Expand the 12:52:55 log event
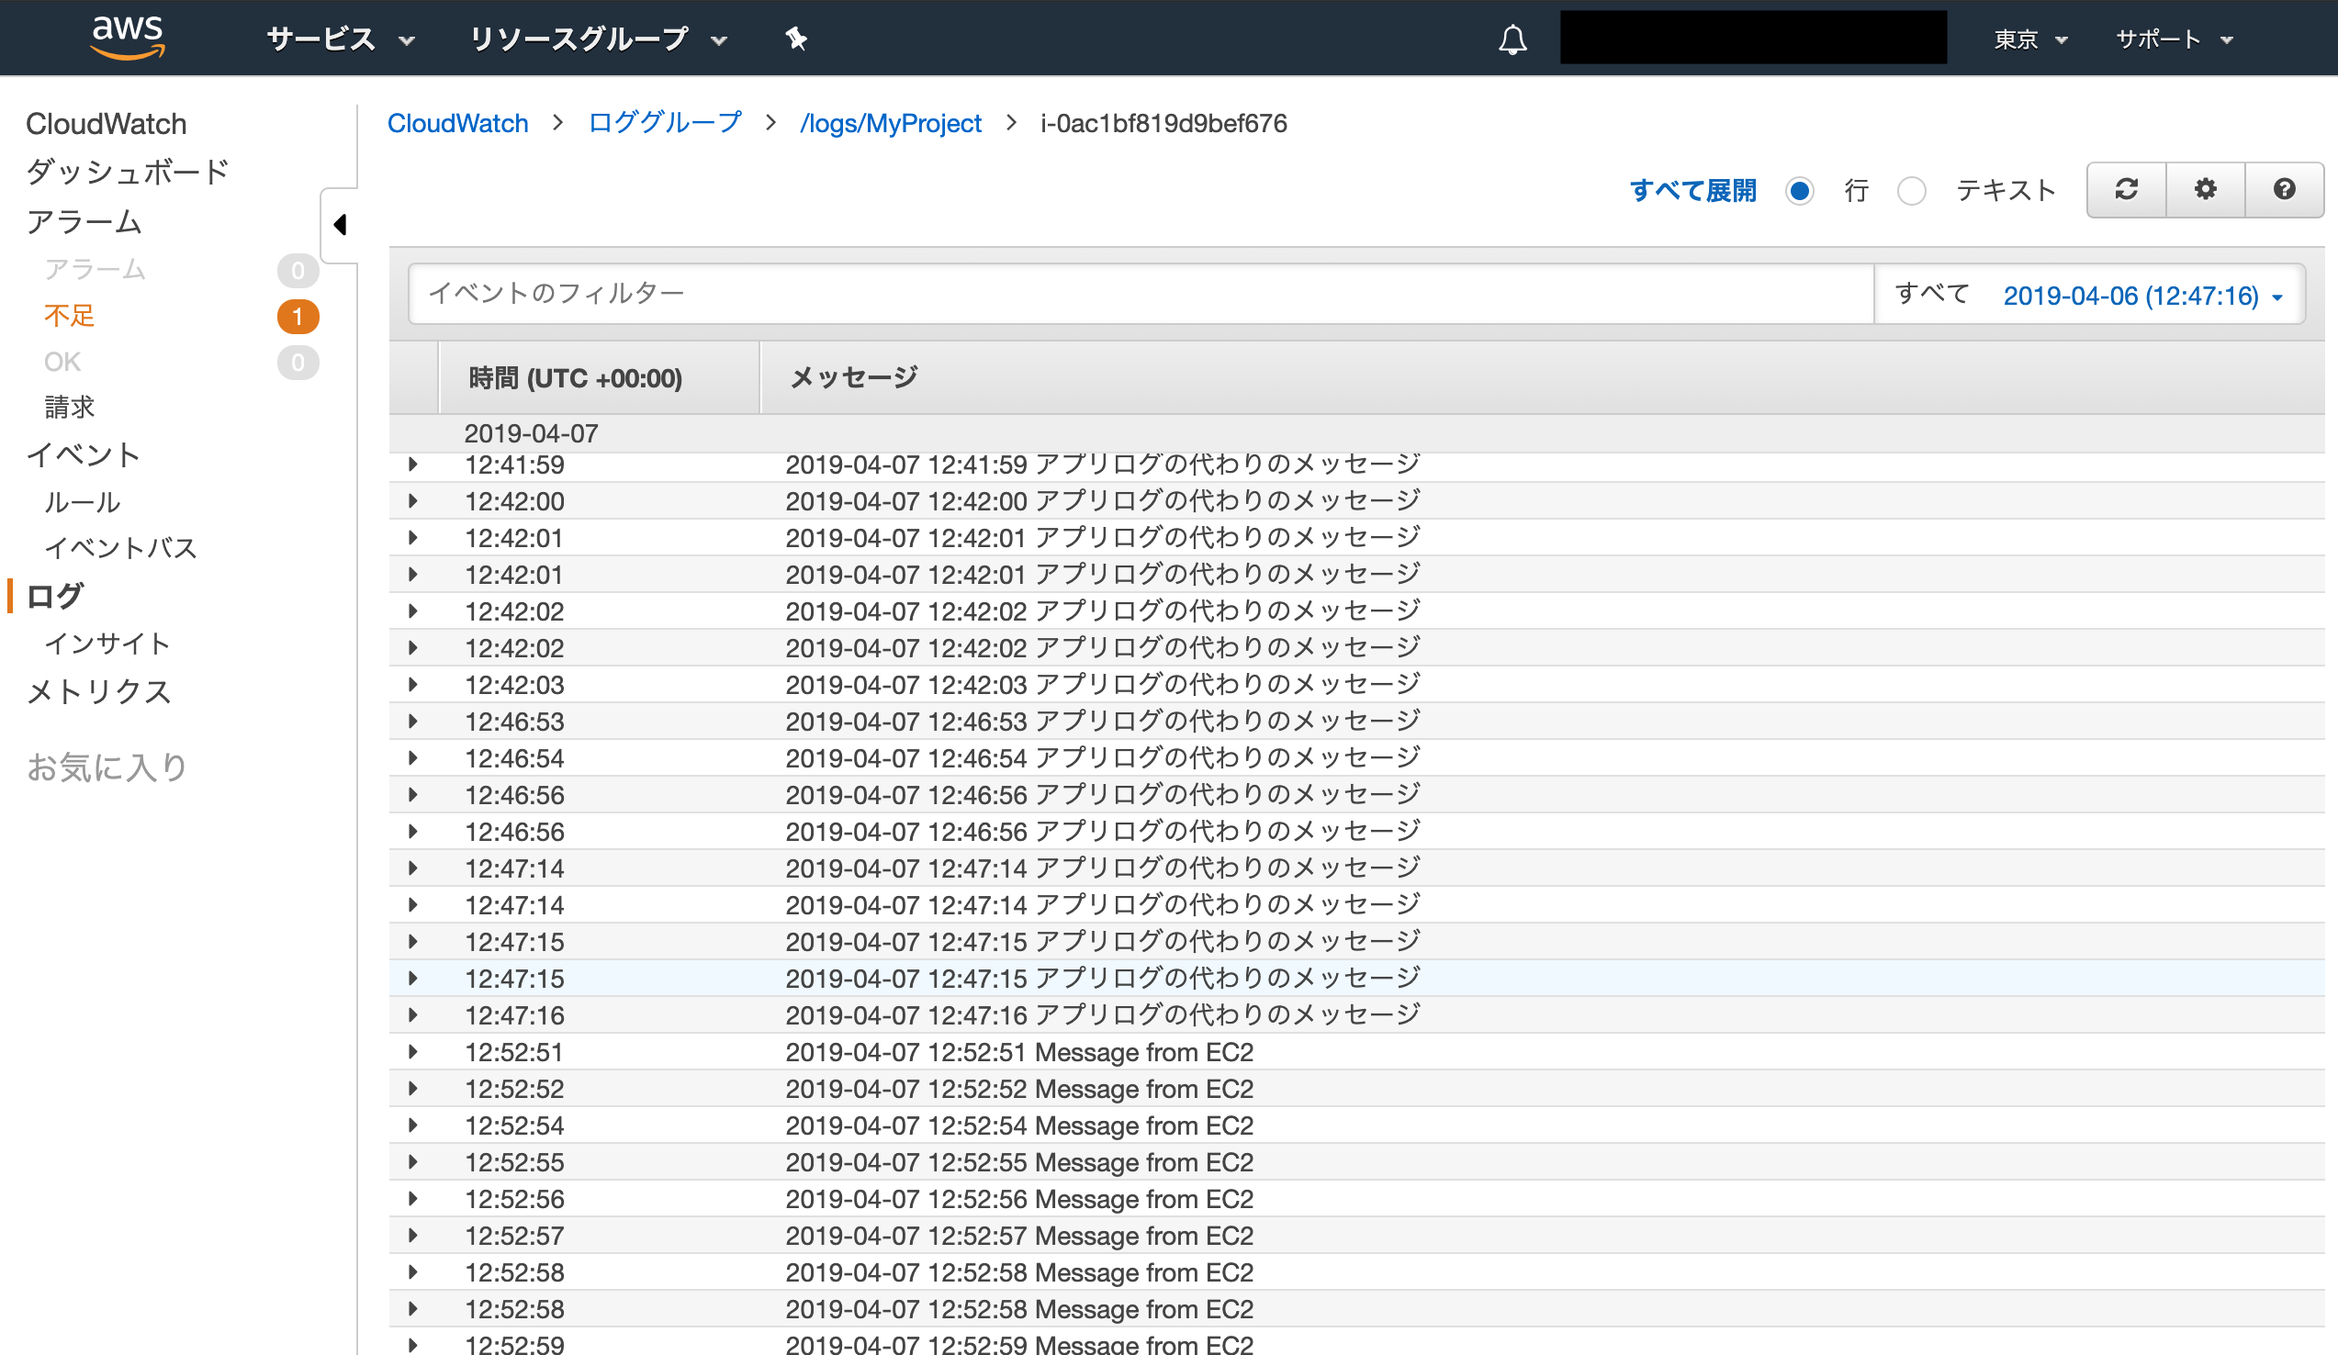2338x1355 pixels. (x=413, y=1161)
